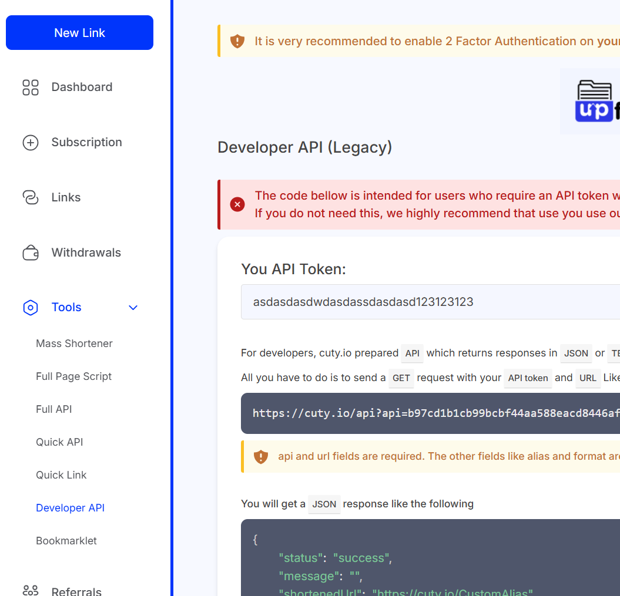Click the "status": "success" line

coord(336,558)
